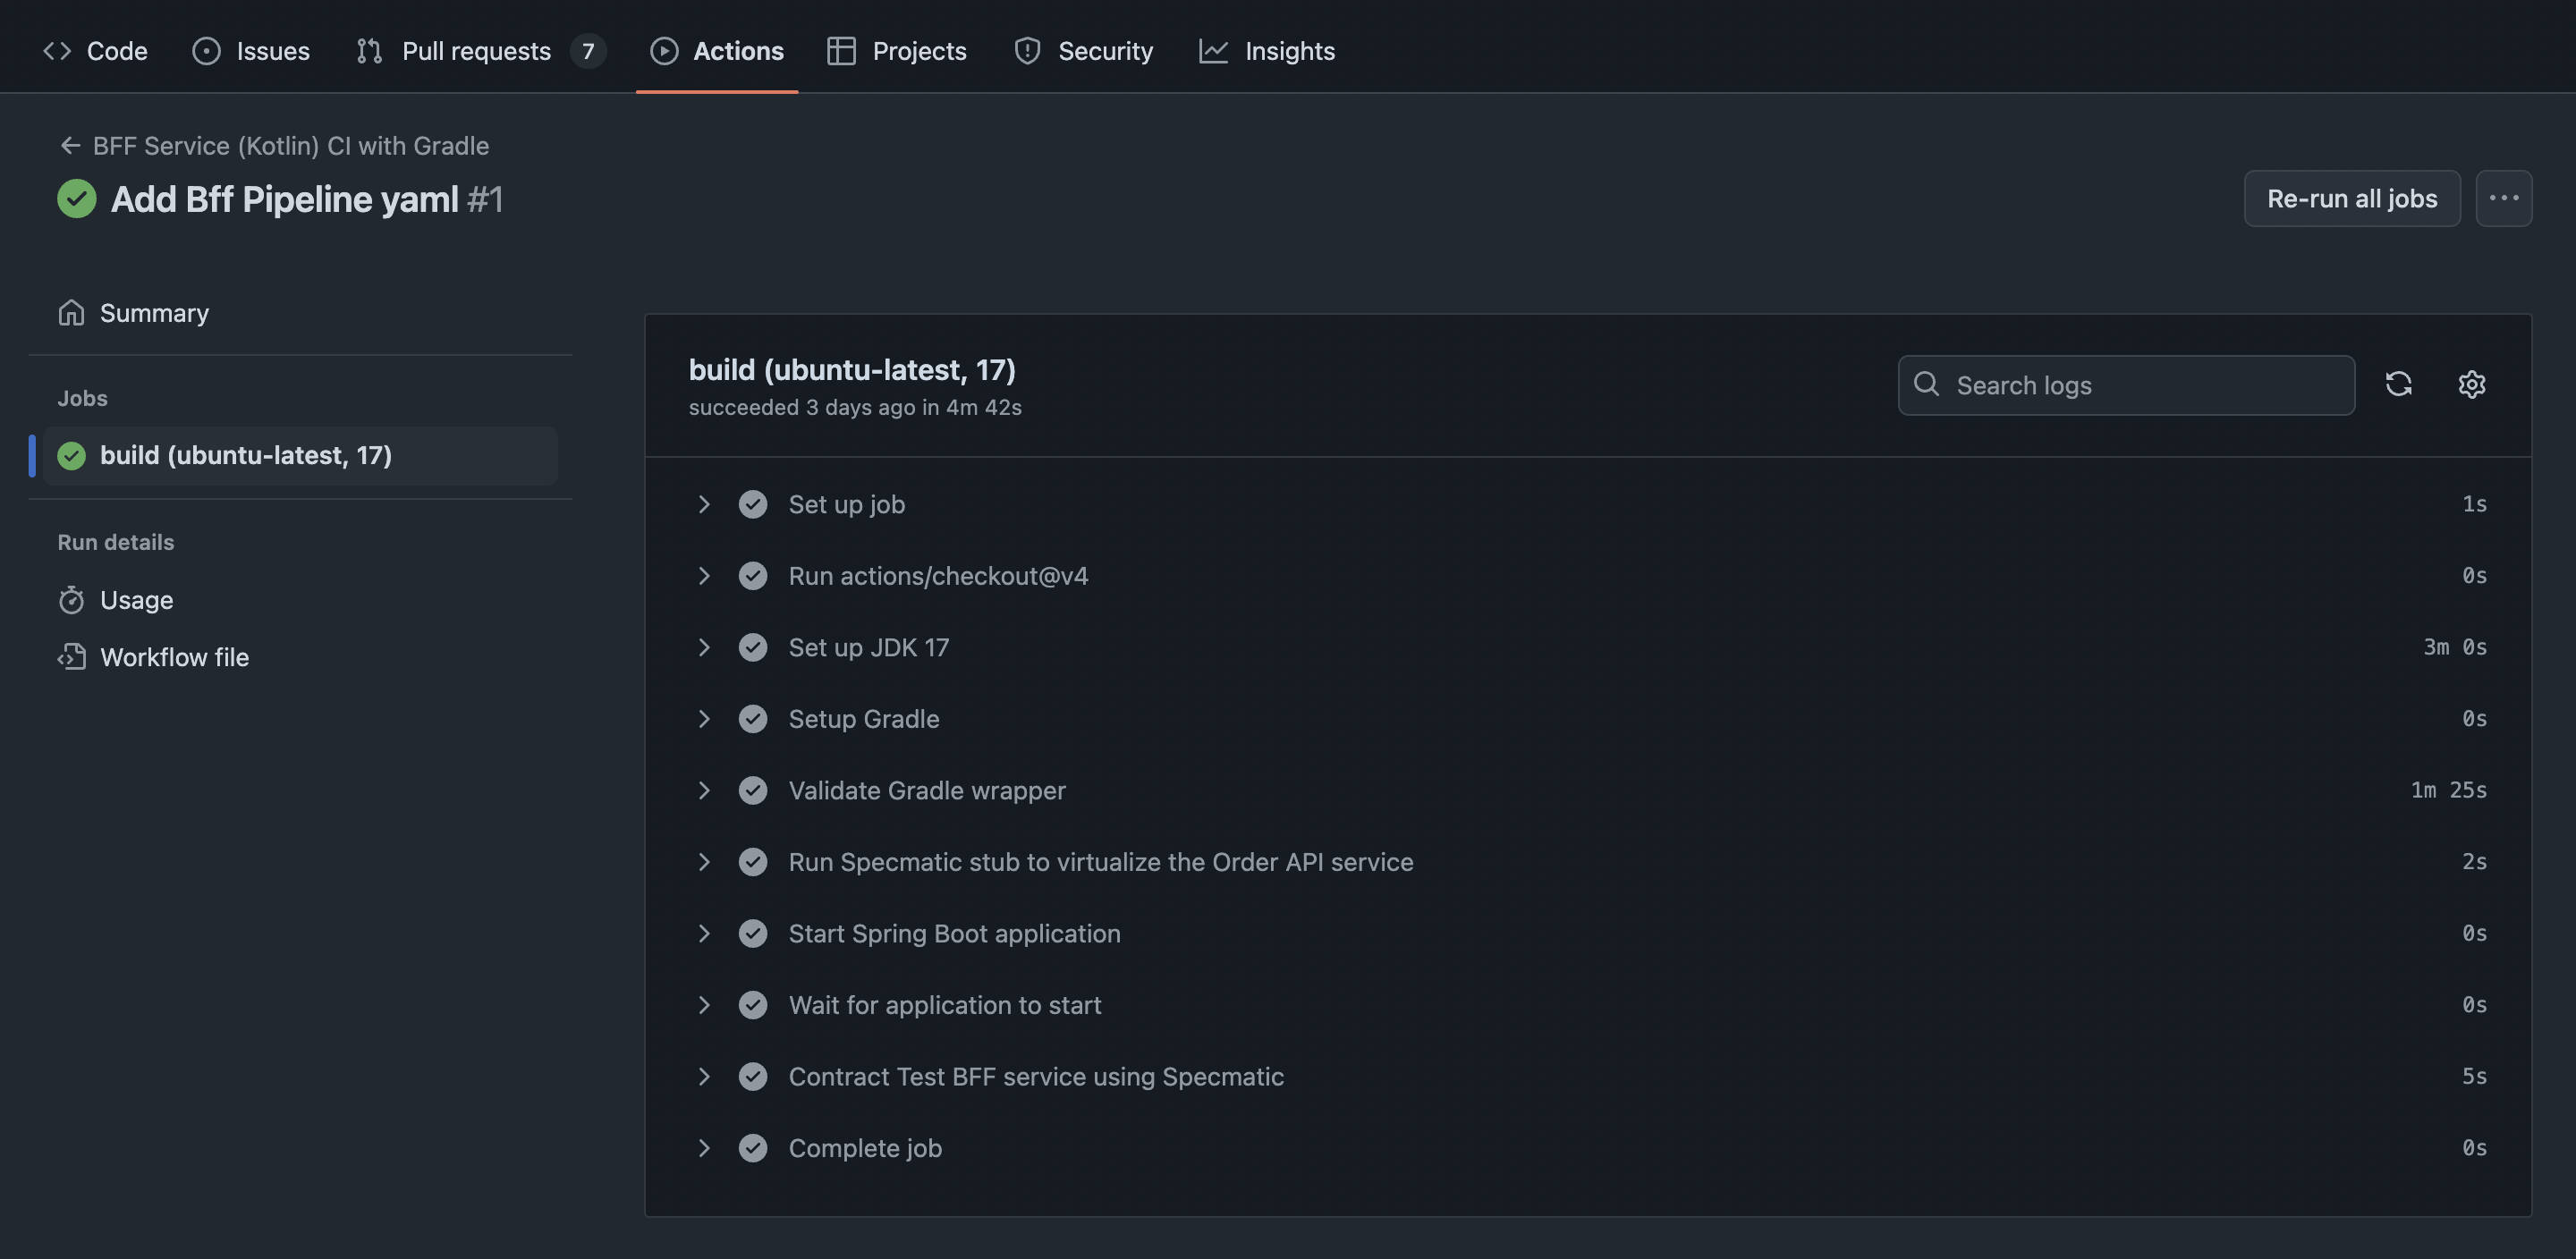The height and width of the screenshot is (1259, 2576).
Task: Click the back arrow to workflow list
Action: point(69,146)
